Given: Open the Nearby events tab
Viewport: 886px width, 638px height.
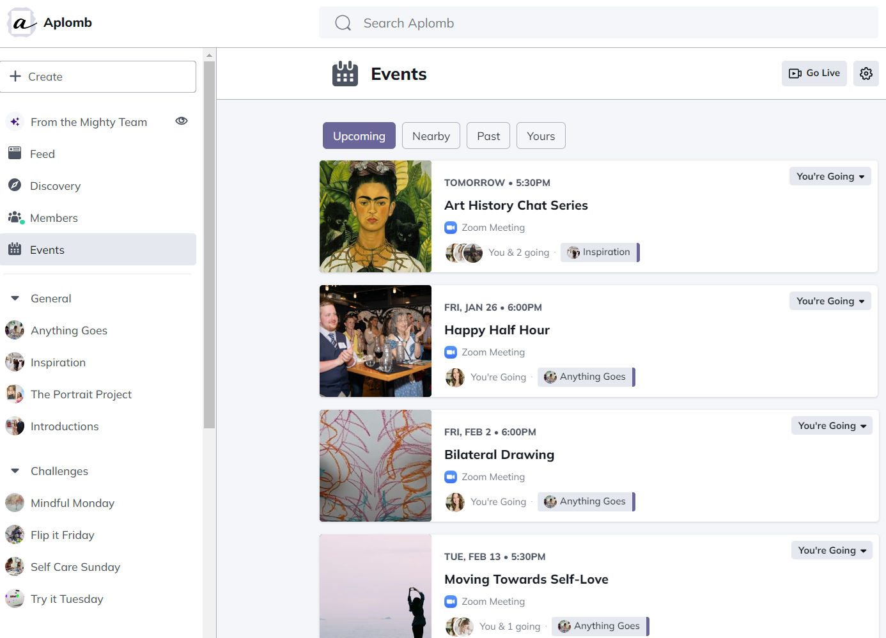Looking at the screenshot, I should 431,136.
